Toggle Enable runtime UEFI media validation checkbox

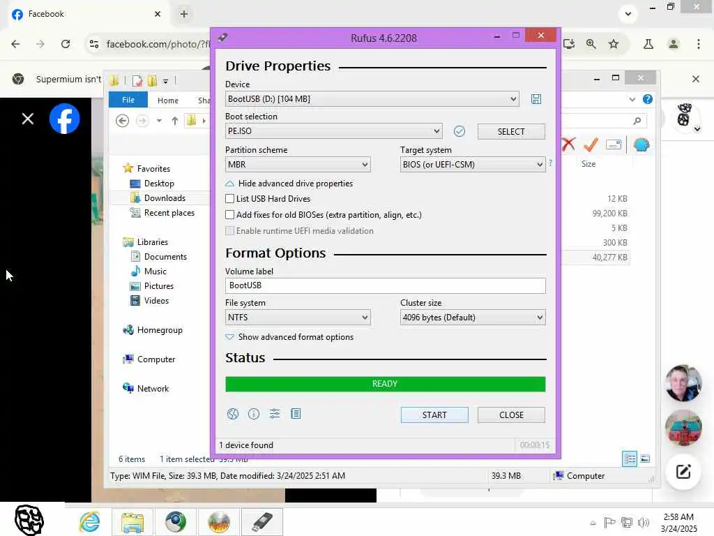coord(230,230)
